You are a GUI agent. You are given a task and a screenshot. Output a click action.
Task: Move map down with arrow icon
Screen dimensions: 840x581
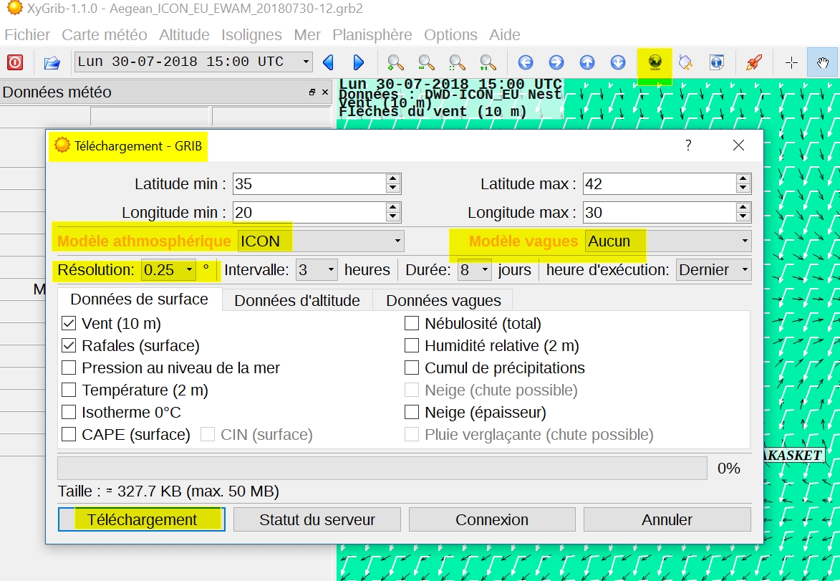point(618,62)
